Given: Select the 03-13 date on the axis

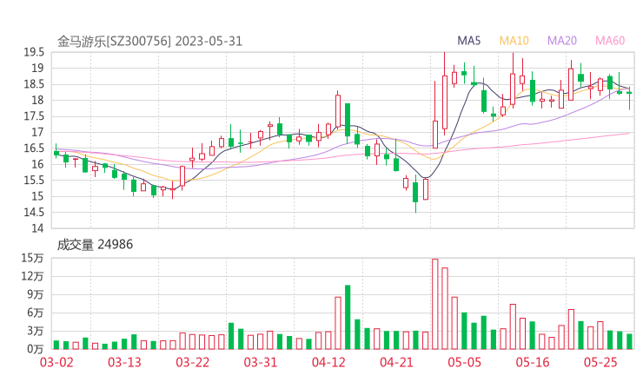Looking at the screenshot, I should pos(124,362).
